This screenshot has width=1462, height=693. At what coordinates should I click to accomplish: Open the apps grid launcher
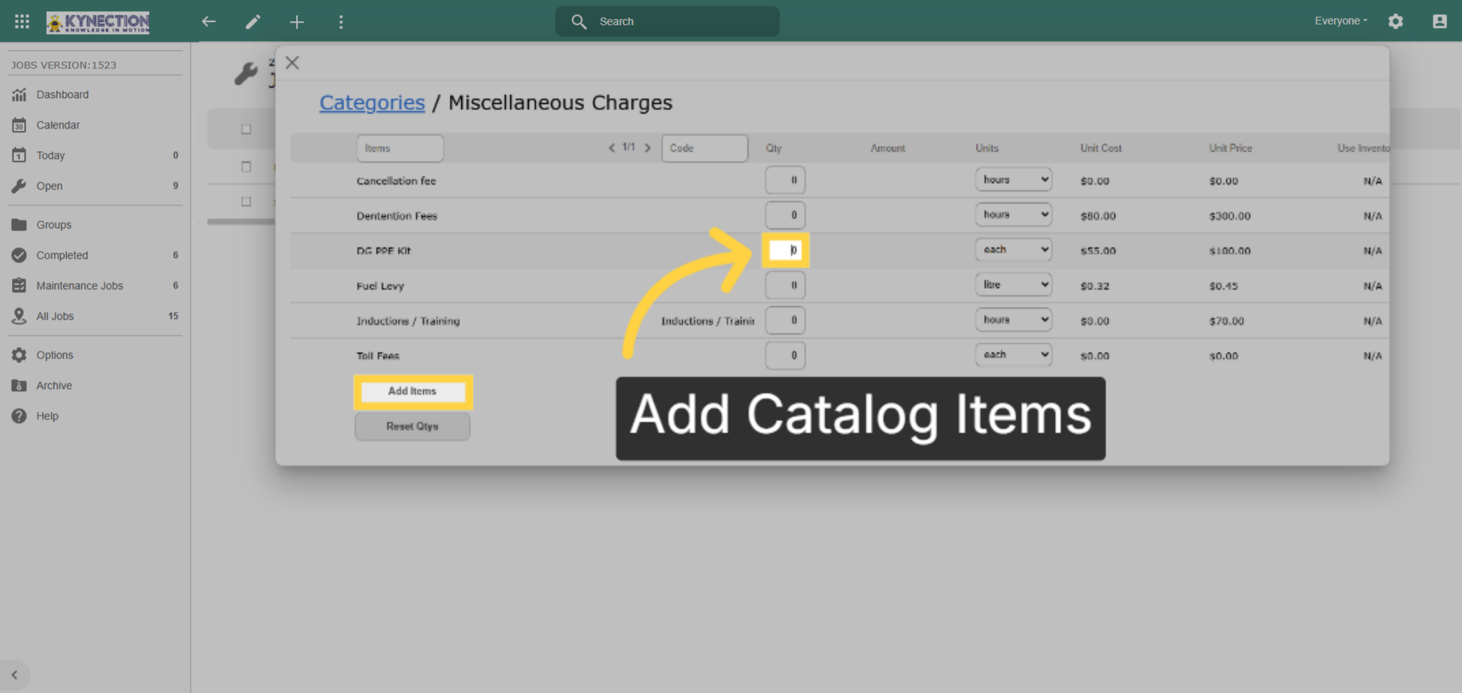[x=22, y=21]
